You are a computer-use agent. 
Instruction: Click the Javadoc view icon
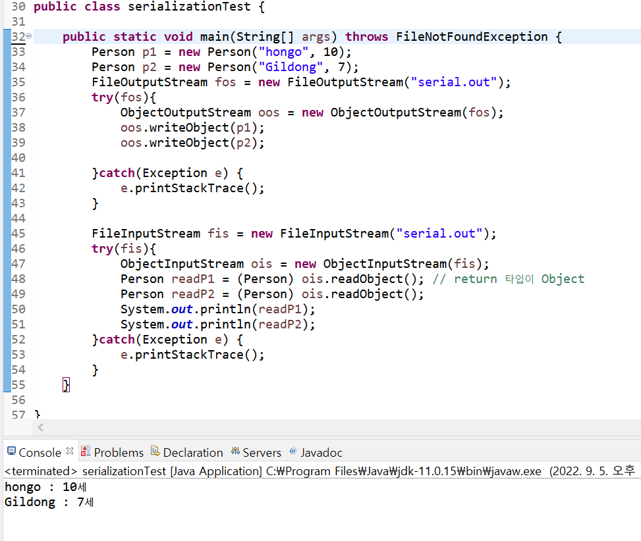[x=293, y=451]
